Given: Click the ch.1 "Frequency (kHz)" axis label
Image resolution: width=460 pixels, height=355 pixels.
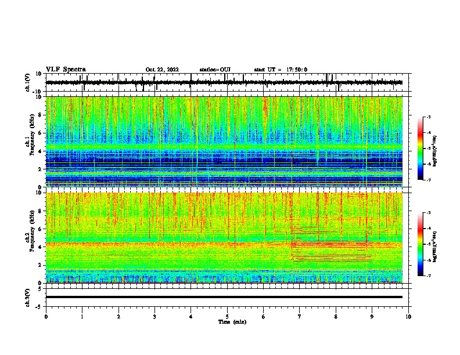Looking at the screenshot, I should pyautogui.click(x=32, y=135).
